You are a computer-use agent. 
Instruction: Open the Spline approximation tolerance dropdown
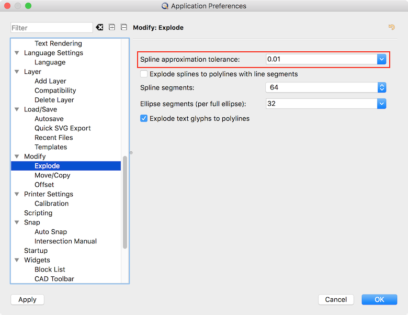pyautogui.click(x=381, y=59)
